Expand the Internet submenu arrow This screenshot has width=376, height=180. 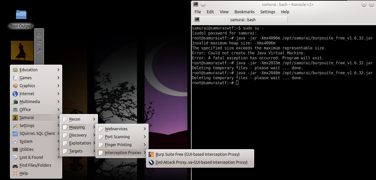pos(58,93)
